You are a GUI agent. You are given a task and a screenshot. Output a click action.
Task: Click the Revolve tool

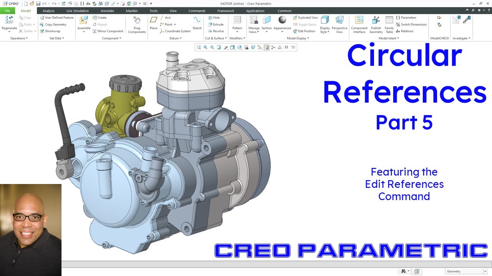pos(216,31)
